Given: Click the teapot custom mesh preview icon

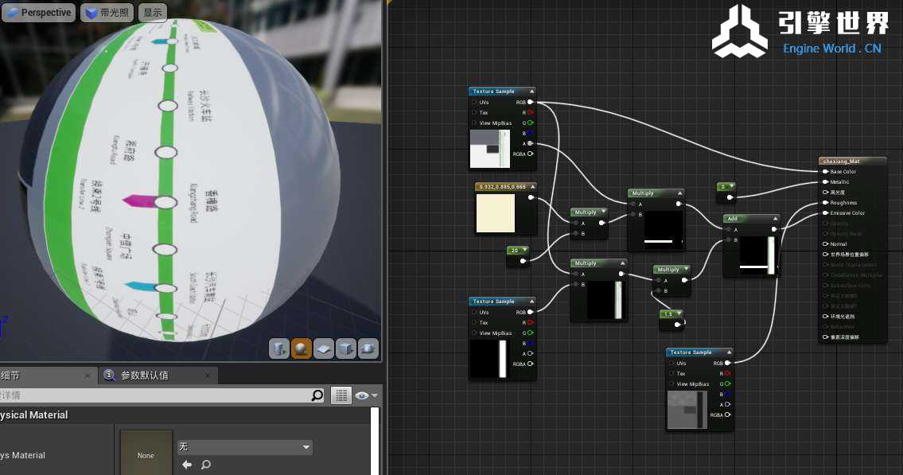Looking at the screenshot, I should [x=368, y=348].
